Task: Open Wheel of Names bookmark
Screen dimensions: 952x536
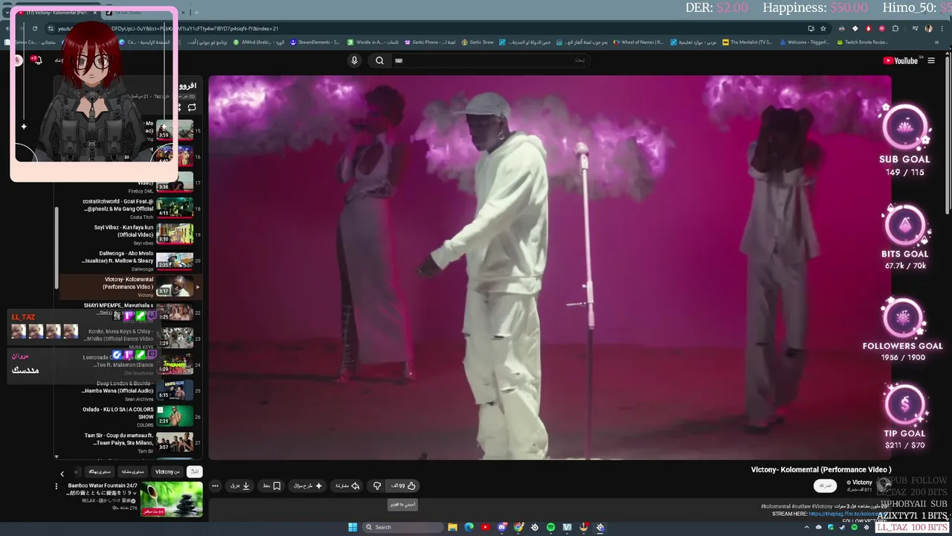Action: pyautogui.click(x=637, y=42)
